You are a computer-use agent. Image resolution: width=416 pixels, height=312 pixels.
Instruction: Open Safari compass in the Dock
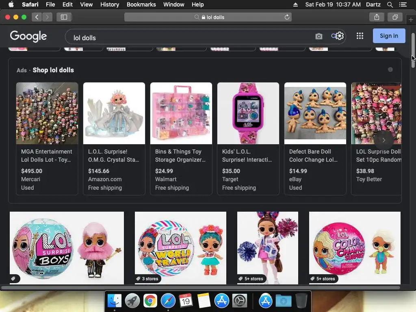(x=168, y=301)
